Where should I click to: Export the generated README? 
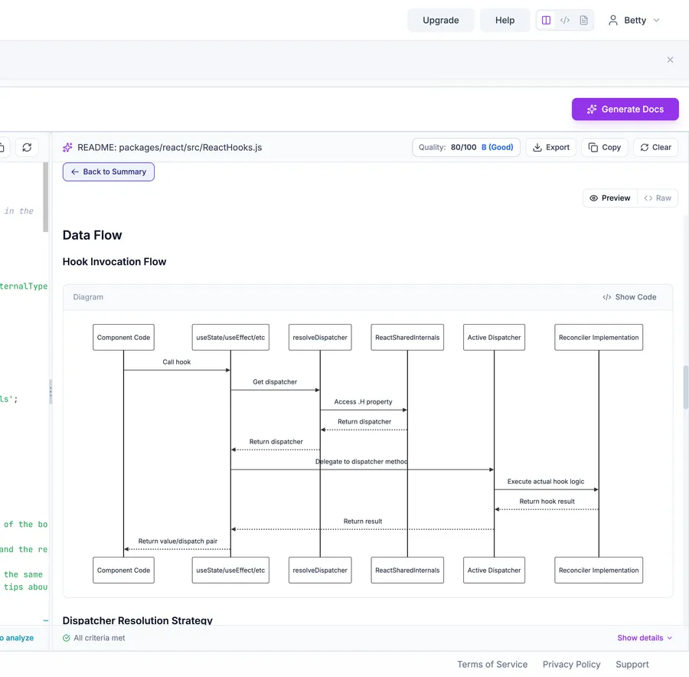click(x=551, y=147)
